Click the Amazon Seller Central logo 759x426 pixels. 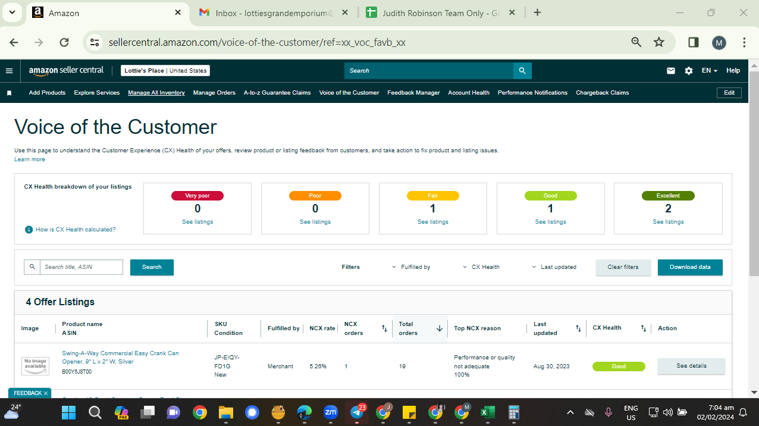[x=66, y=70]
